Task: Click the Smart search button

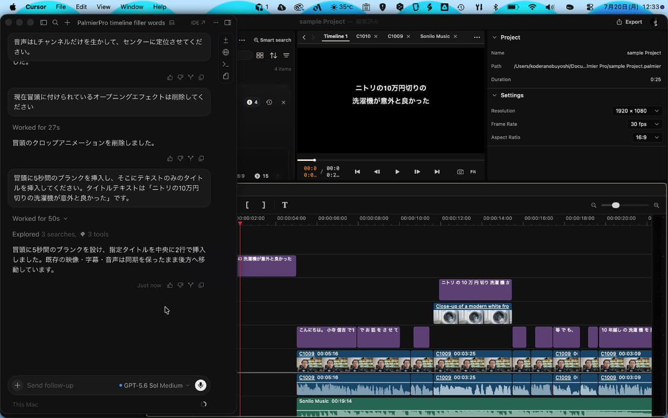Action: click(272, 40)
